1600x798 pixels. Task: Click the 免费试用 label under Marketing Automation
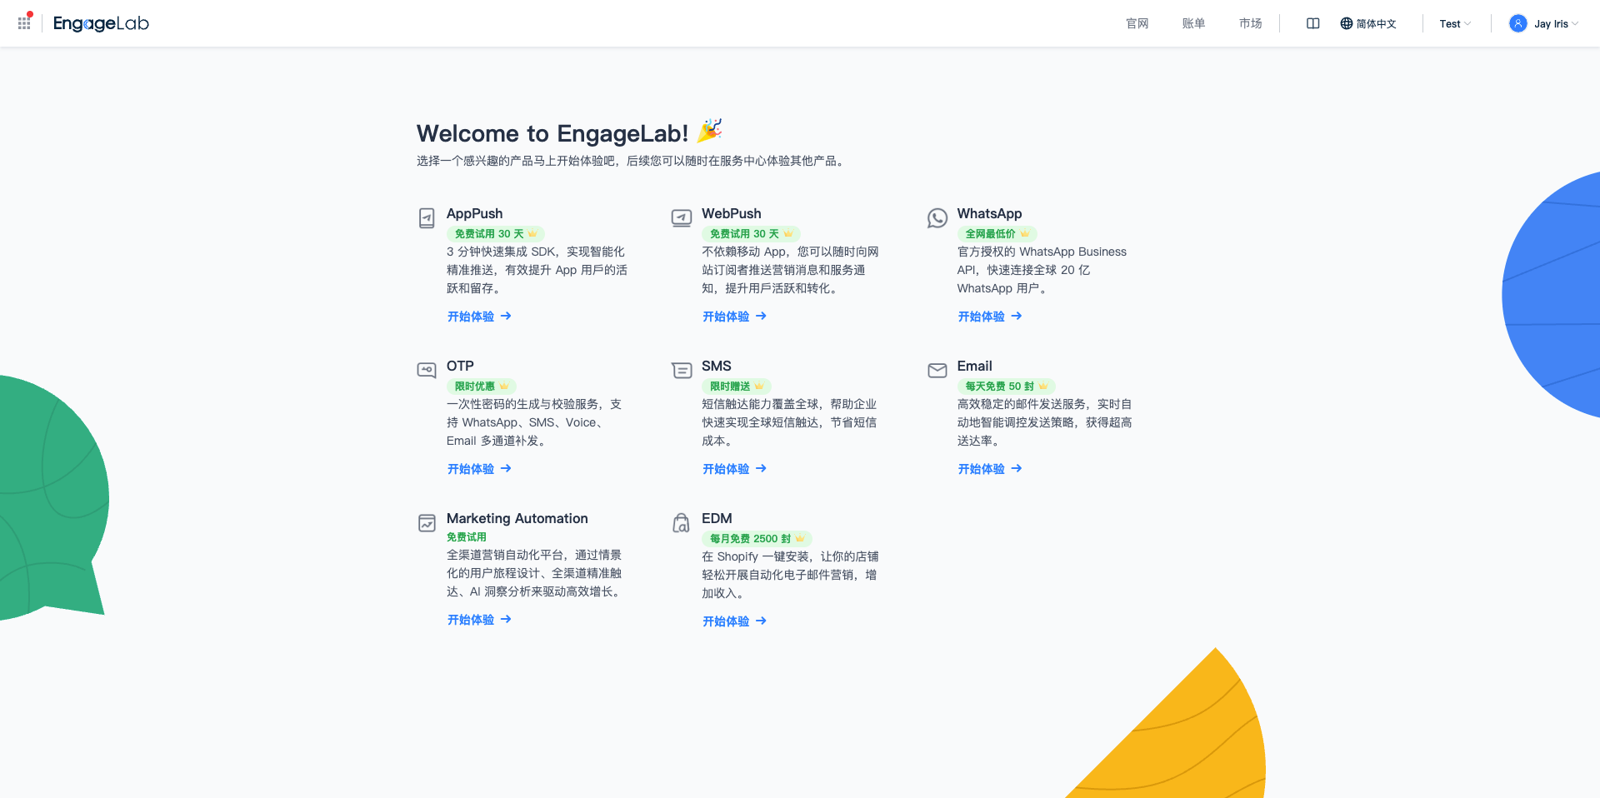click(x=467, y=537)
